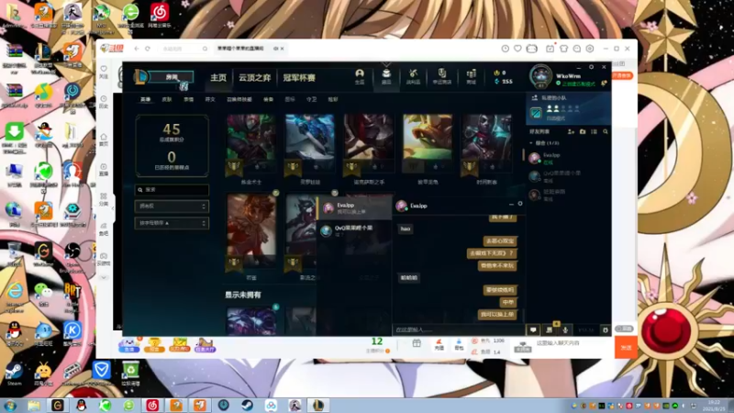Toggle the chat bubble icon at bottom

(533, 330)
